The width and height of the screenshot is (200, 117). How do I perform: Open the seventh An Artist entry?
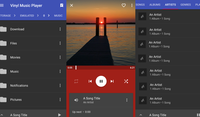coord(168,101)
